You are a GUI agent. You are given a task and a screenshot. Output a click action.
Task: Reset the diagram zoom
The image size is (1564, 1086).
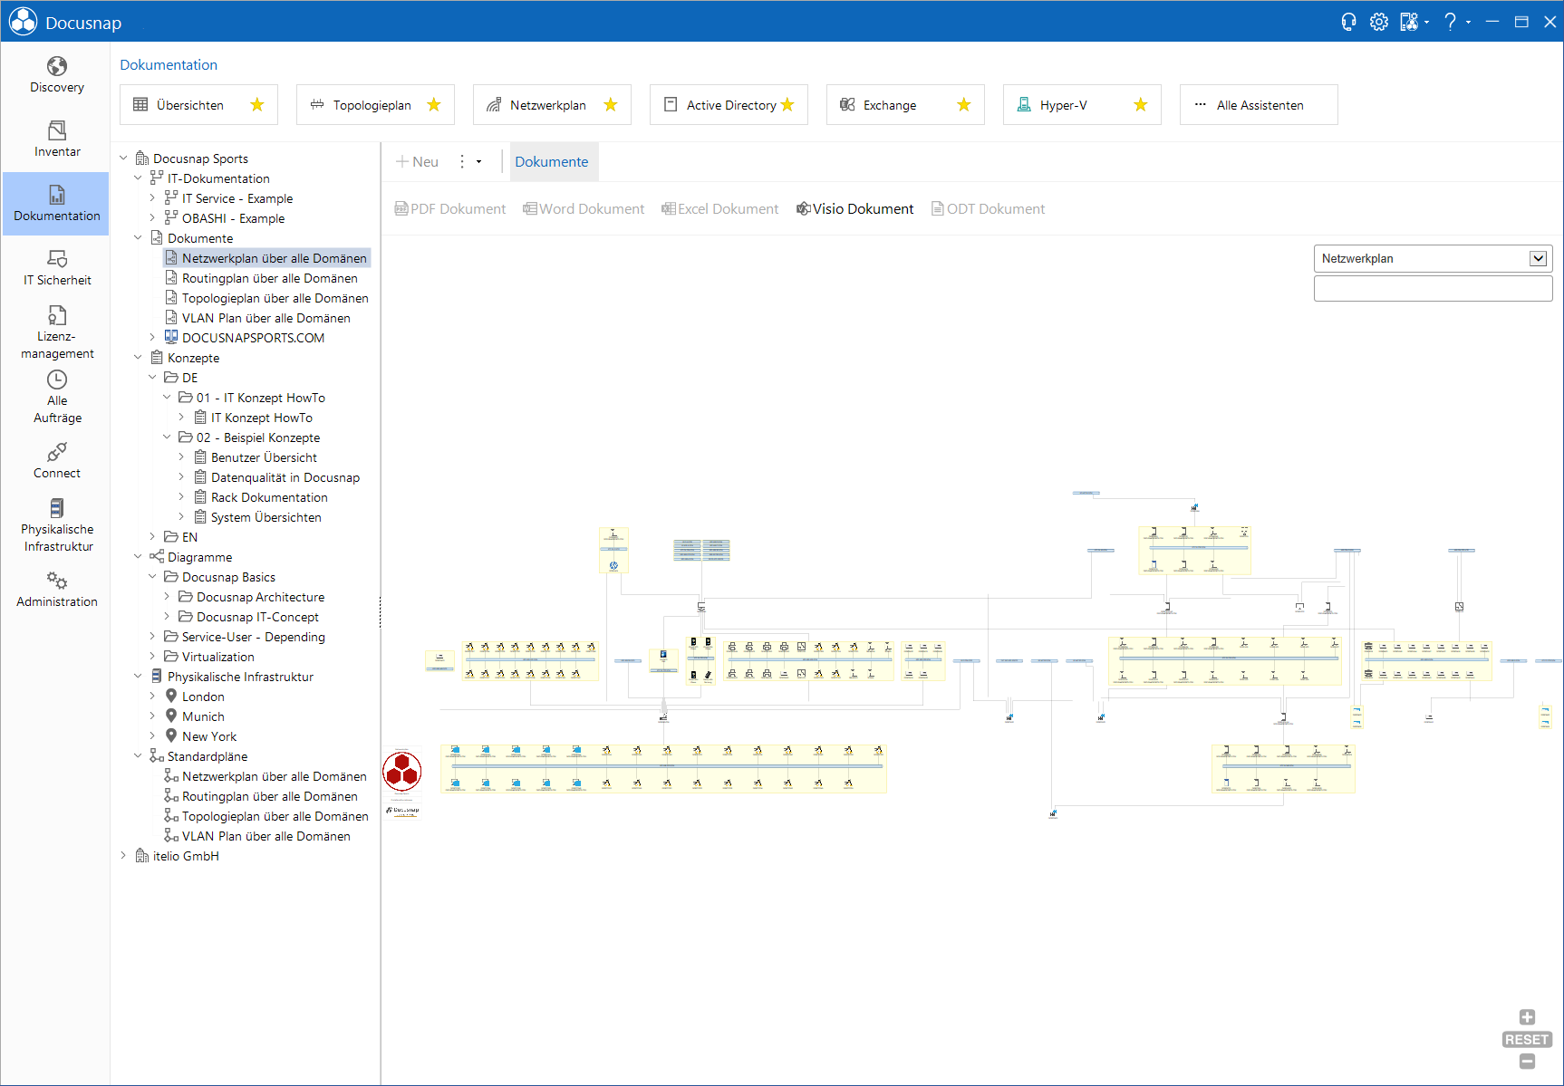(1527, 1040)
